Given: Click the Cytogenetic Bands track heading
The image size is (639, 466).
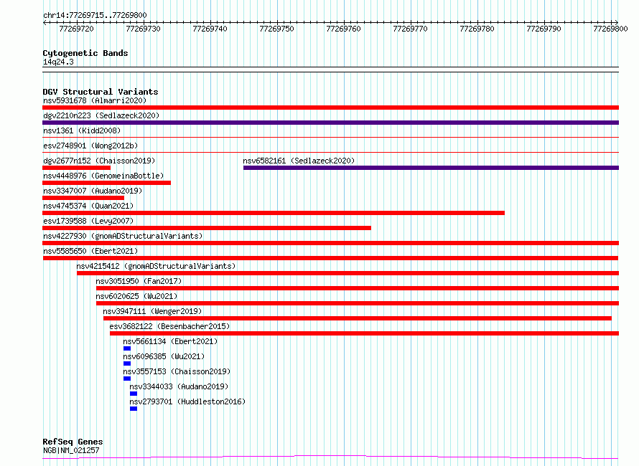Looking at the screenshot, I should [85, 53].
